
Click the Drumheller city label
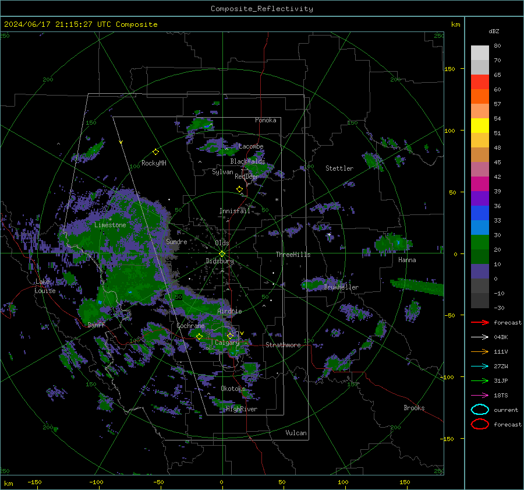(x=341, y=287)
